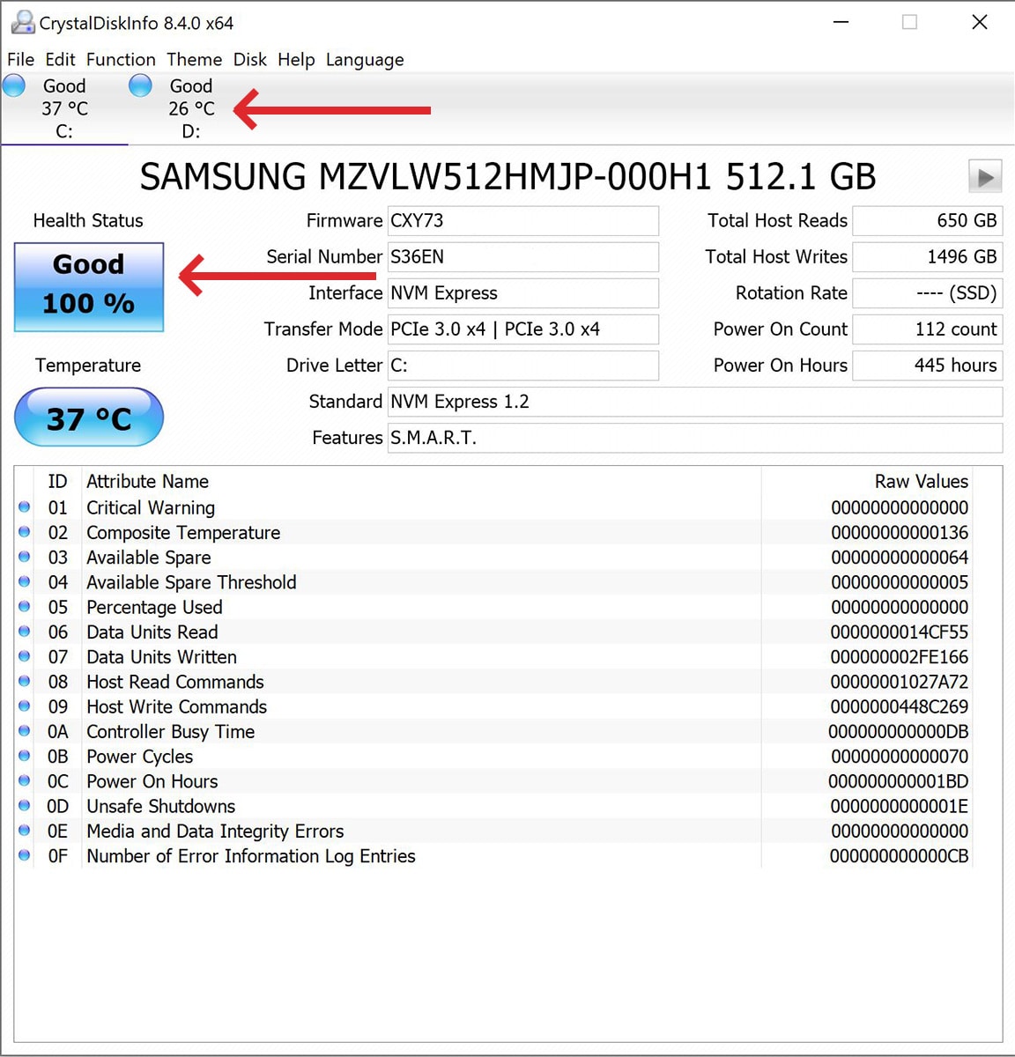This screenshot has height=1057, width=1015.
Task: Click the Good 100% health status button
Action: tap(88, 286)
